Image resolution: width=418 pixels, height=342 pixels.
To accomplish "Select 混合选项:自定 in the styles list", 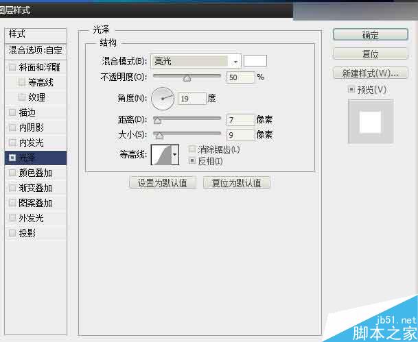I will point(36,50).
